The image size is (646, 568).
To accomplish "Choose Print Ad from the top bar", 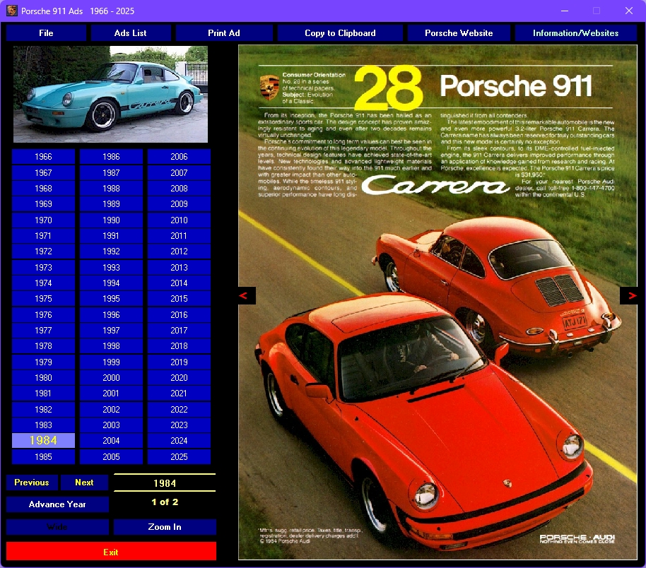I will pos(224,33).
